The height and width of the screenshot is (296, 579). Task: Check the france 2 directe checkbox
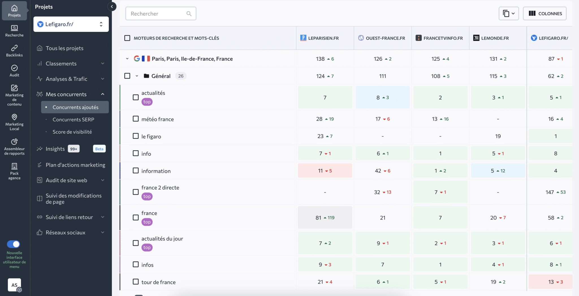click(136, 192)
